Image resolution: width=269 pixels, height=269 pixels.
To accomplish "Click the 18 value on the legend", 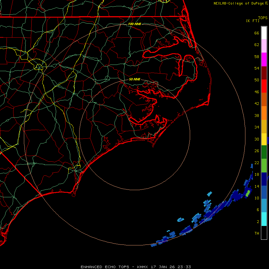I will [257, 175].
